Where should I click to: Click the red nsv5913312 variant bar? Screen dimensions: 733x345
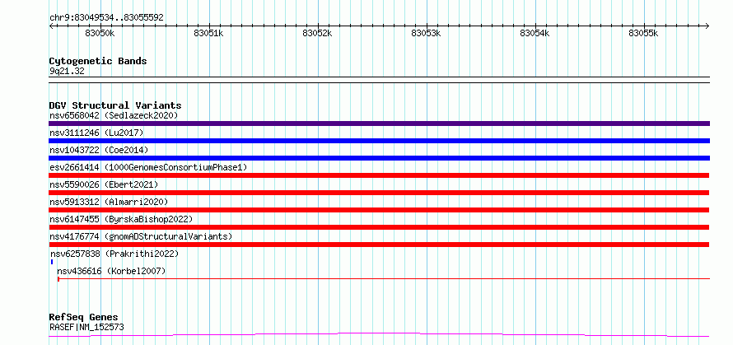[x=379, y=210]
